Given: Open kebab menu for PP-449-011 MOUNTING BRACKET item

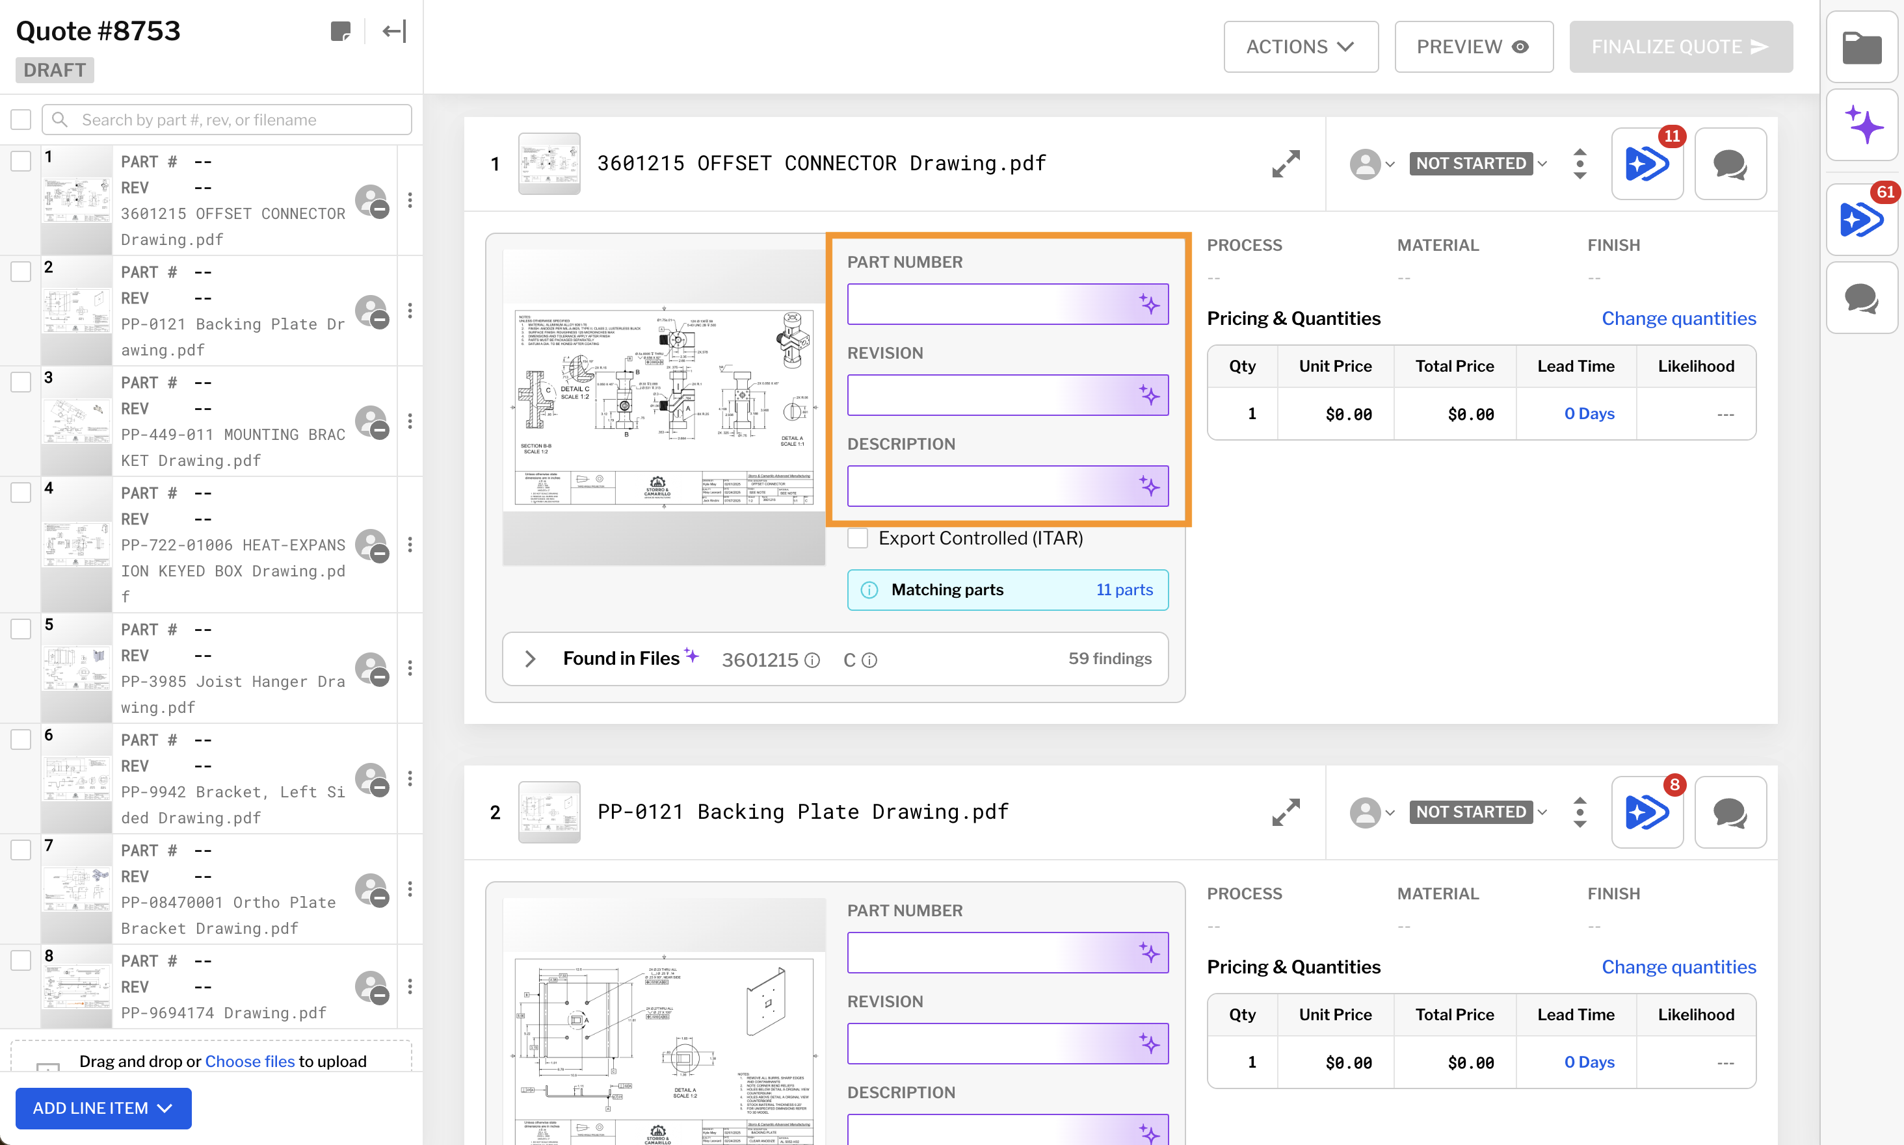Looking at the screenshot, I should click(x=410, y=421).
